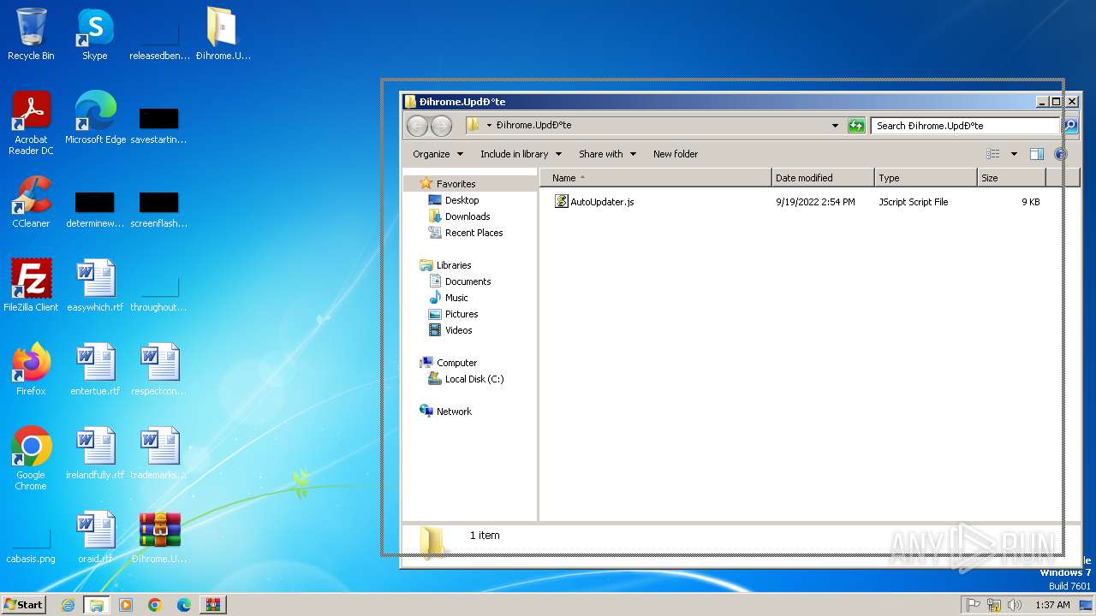The width and height of the screenshot is (1096, 616).
Task: Select the easywhich.rtf desktop file
Action: click(x=95, y=285)
